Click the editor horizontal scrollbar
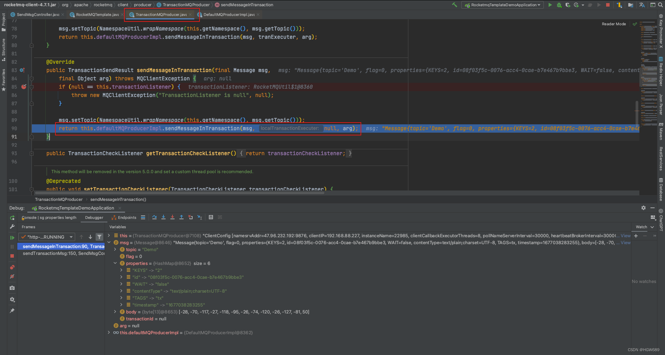Screen dimensions: 665x355 coord(180,193)
